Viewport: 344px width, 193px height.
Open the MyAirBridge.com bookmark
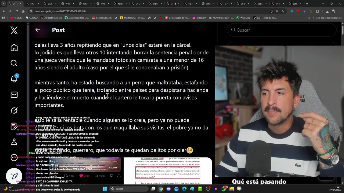point(221,18)
